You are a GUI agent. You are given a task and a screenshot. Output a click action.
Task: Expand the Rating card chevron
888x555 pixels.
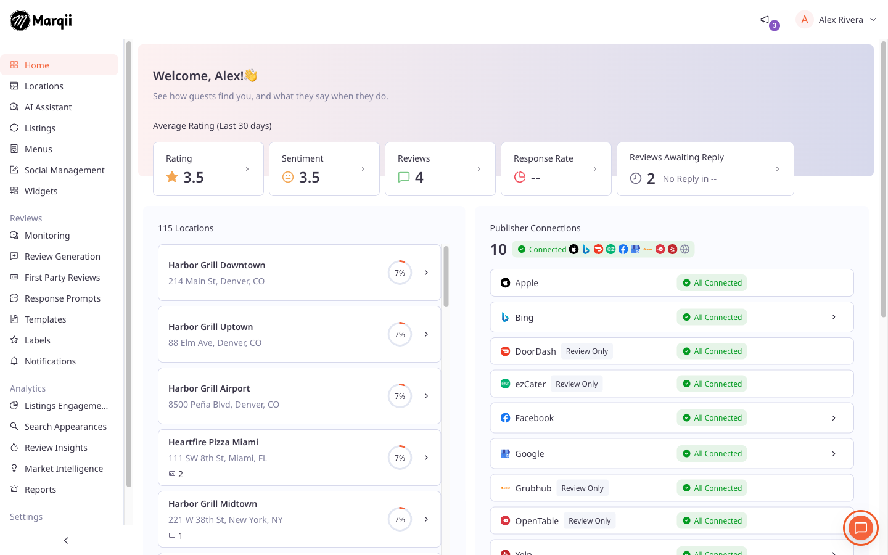tap(247, 169)
